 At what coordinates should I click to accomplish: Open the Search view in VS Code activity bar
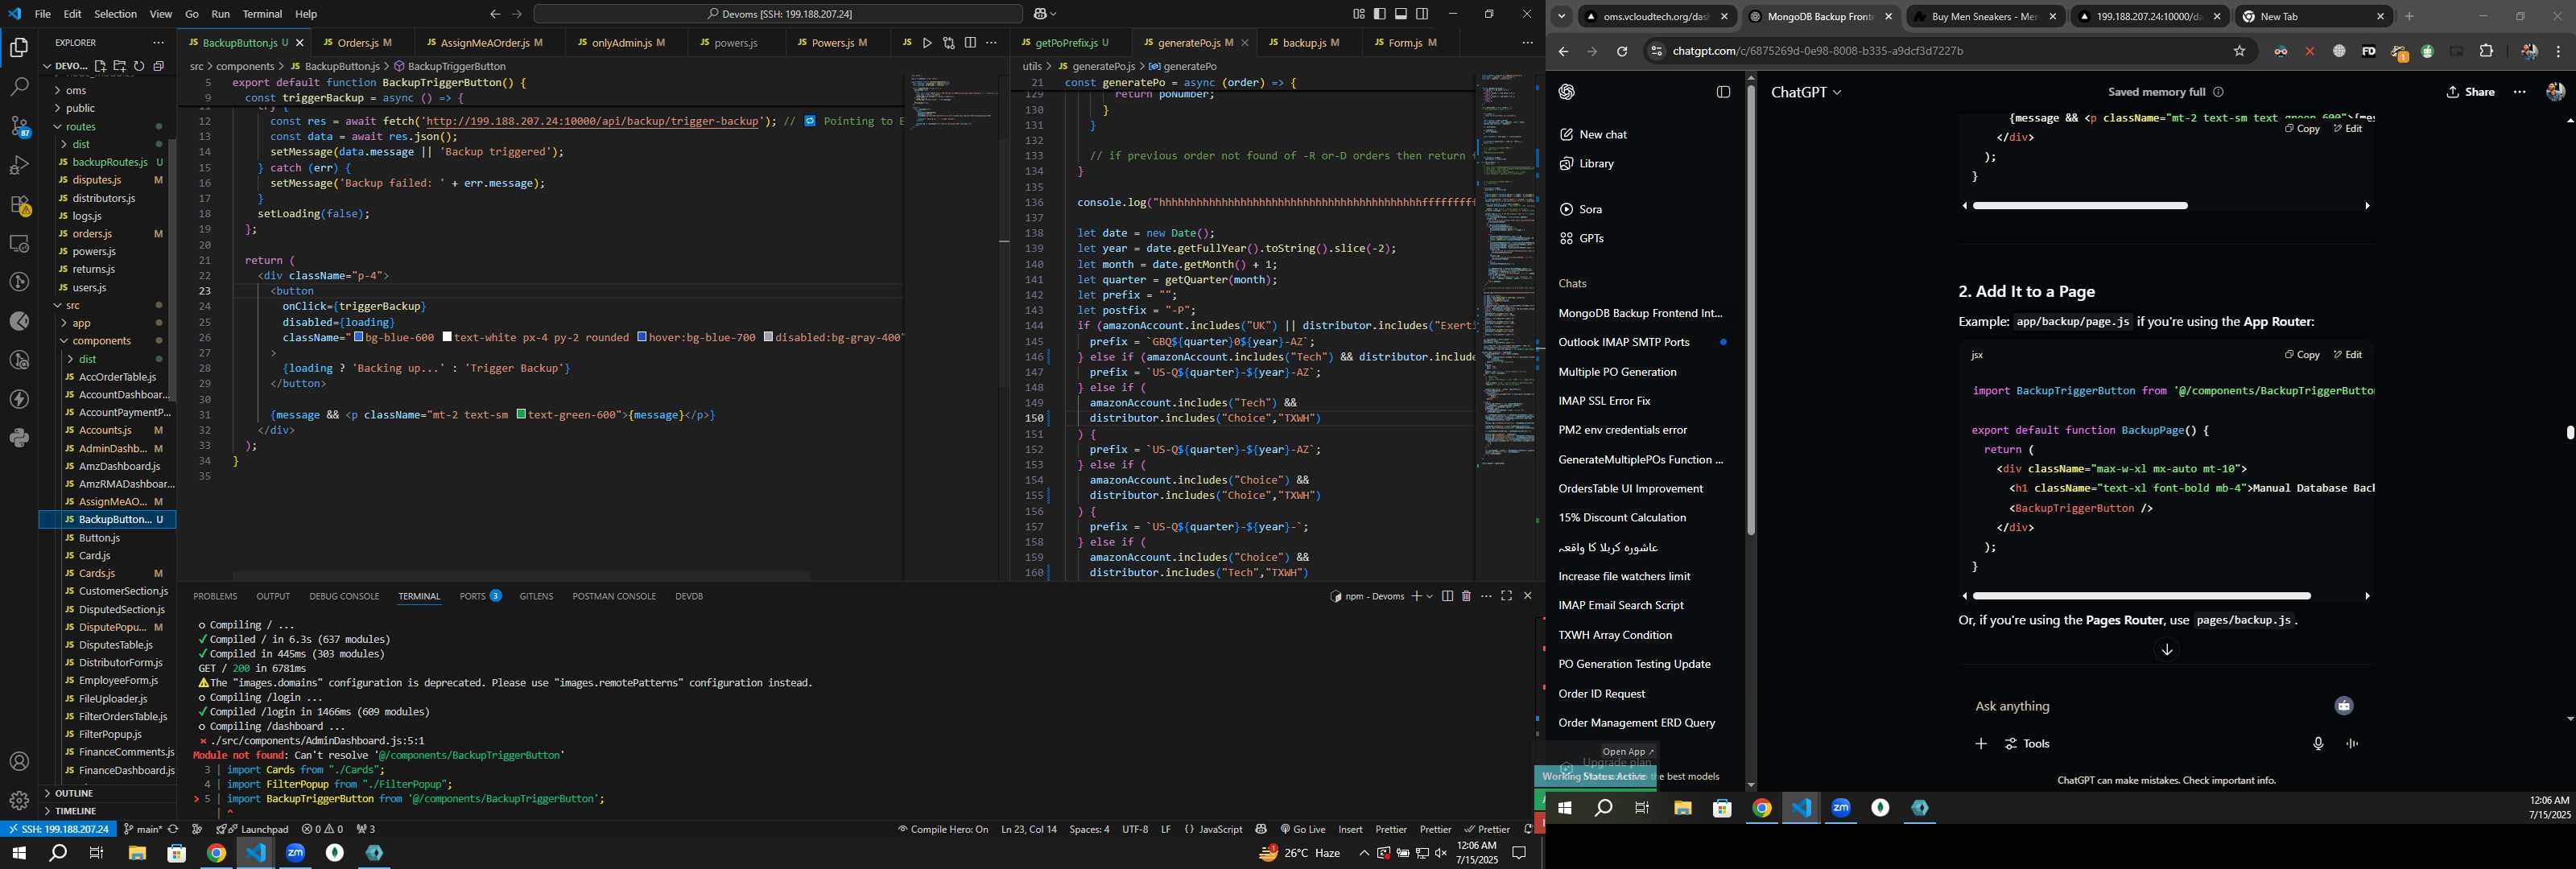(x=19, y=87)
